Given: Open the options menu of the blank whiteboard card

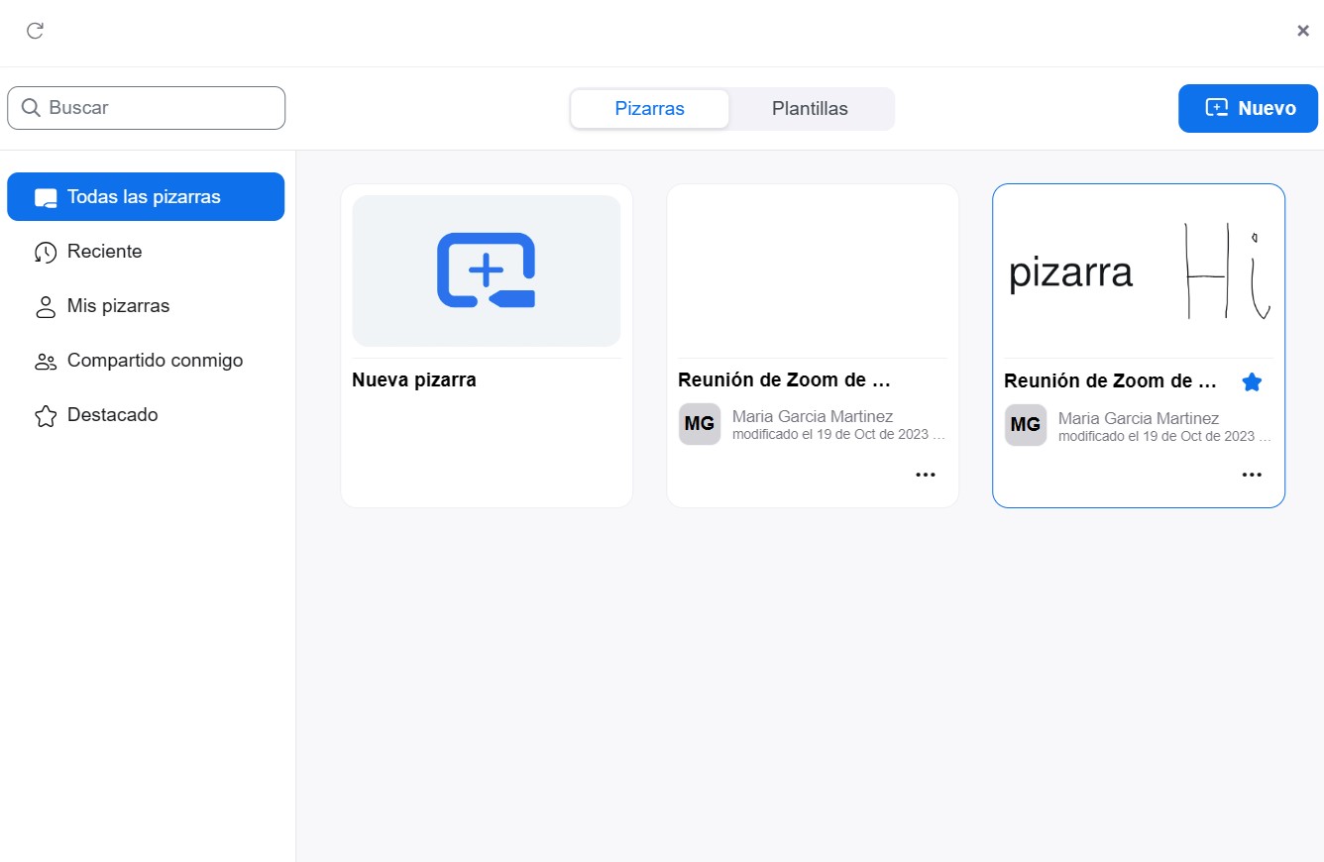Looking at the screenshot, I should click(x=925, y=475).
